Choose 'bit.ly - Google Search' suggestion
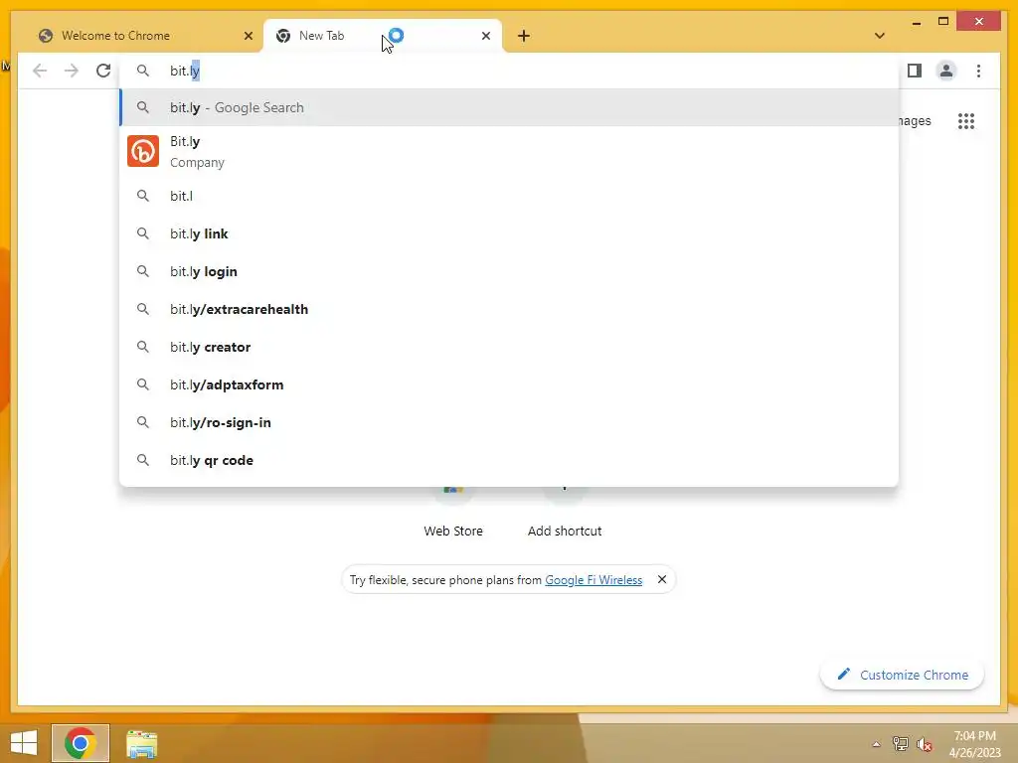The image size is (1018, 763). coord(509,107)
